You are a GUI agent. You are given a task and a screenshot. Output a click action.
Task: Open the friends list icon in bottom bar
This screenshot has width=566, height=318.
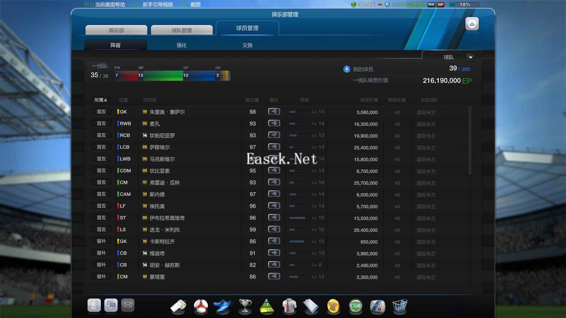[x=94, y=305]
